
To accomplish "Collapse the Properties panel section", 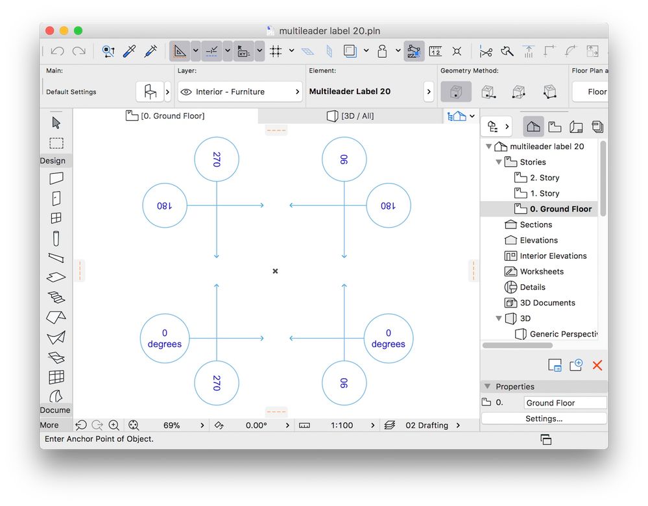I will 488,387.
